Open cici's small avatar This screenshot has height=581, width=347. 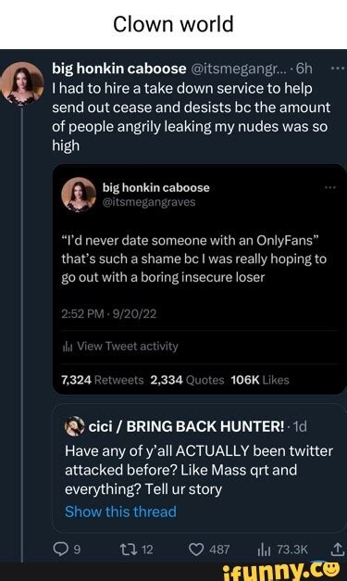pyautogui.click(x=75, y=426)
